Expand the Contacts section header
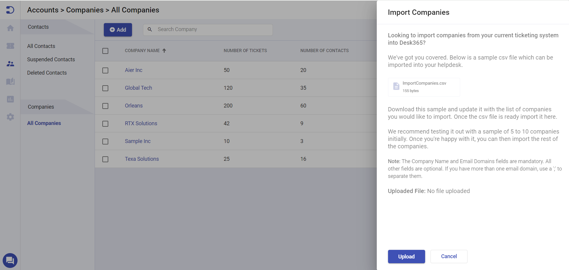Screen dimensions: 569x270 (38, 27)
